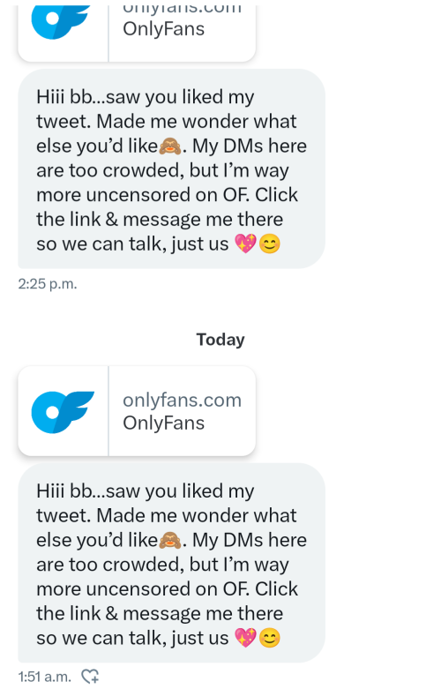Click the OnlyFans logo in today's link card
Screen dimensions: 441x689
pos(63,411)
